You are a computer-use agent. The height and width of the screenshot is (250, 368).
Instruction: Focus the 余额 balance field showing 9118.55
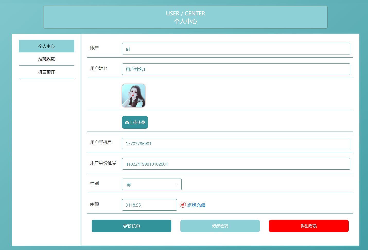(x=150, y=205)
